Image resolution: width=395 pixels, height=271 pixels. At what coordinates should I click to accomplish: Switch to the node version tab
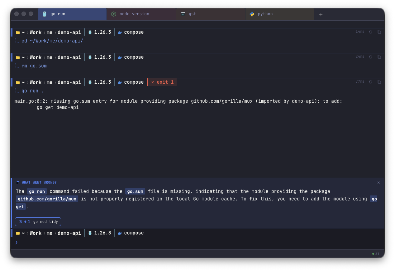click(x=141, y=14)
